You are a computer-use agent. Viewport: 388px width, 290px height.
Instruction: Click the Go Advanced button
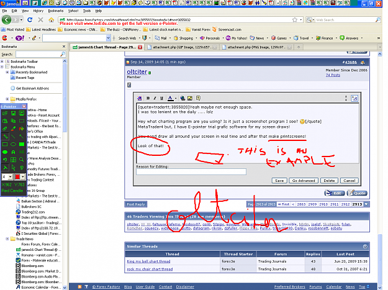tap(304, 181)
